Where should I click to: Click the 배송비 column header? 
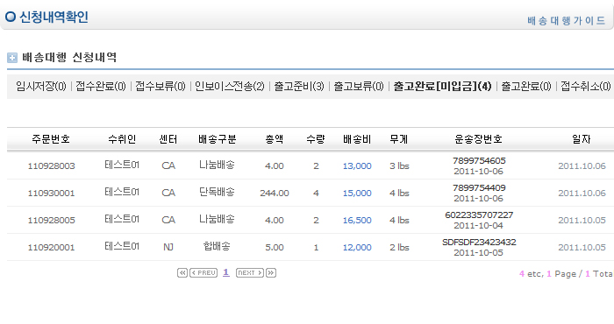[x=357, y=139]
